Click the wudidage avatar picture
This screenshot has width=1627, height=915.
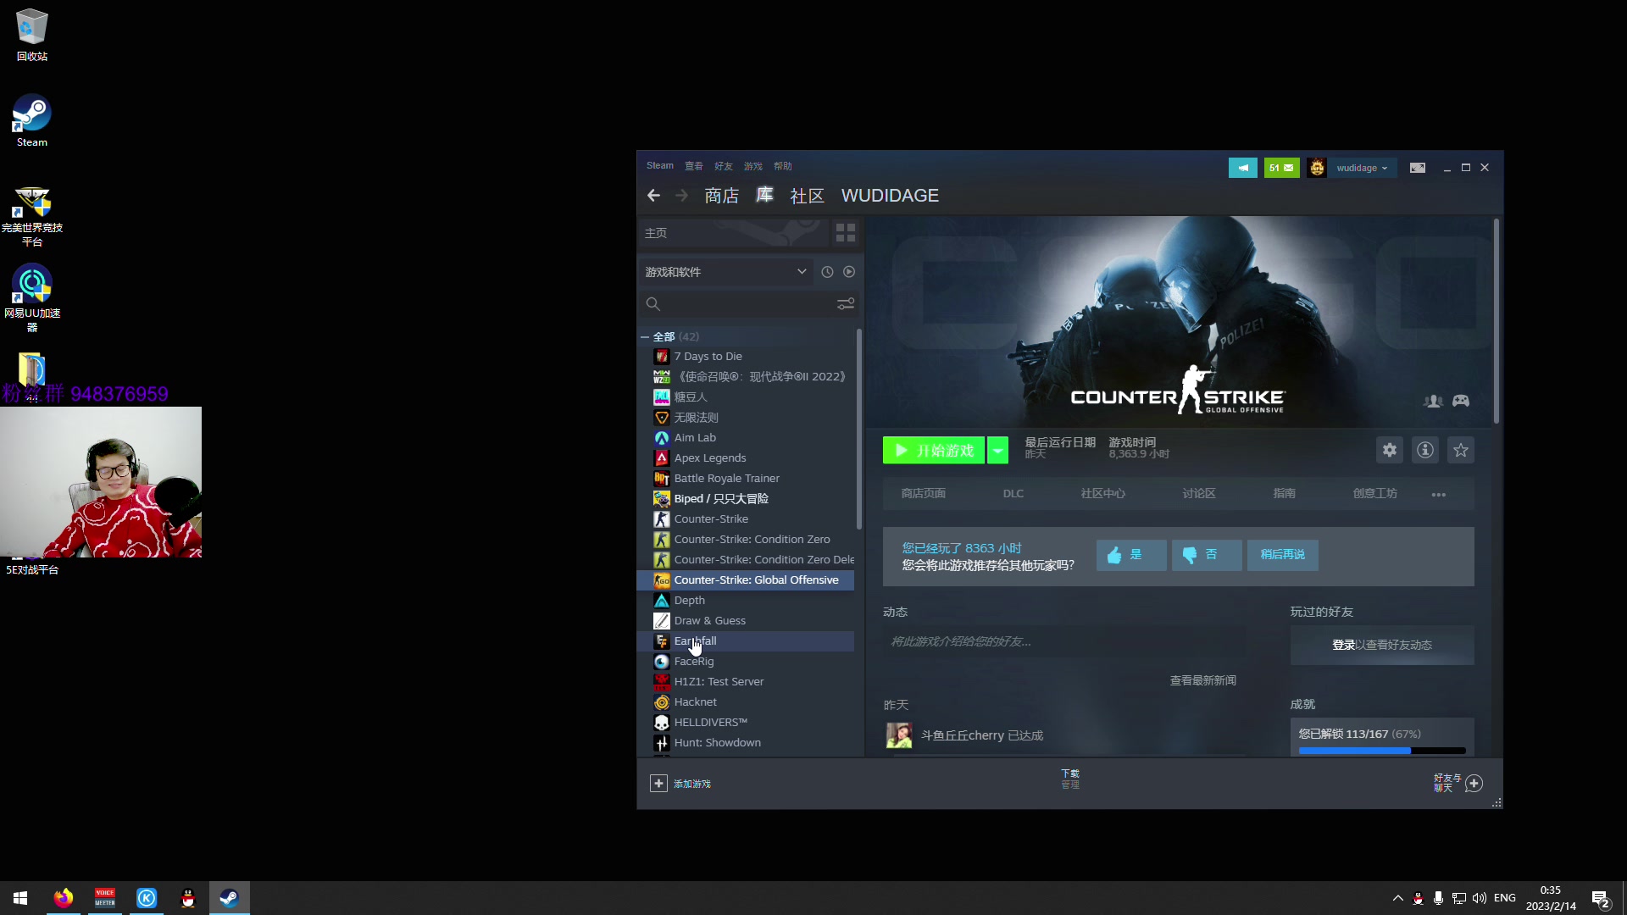1317,168
